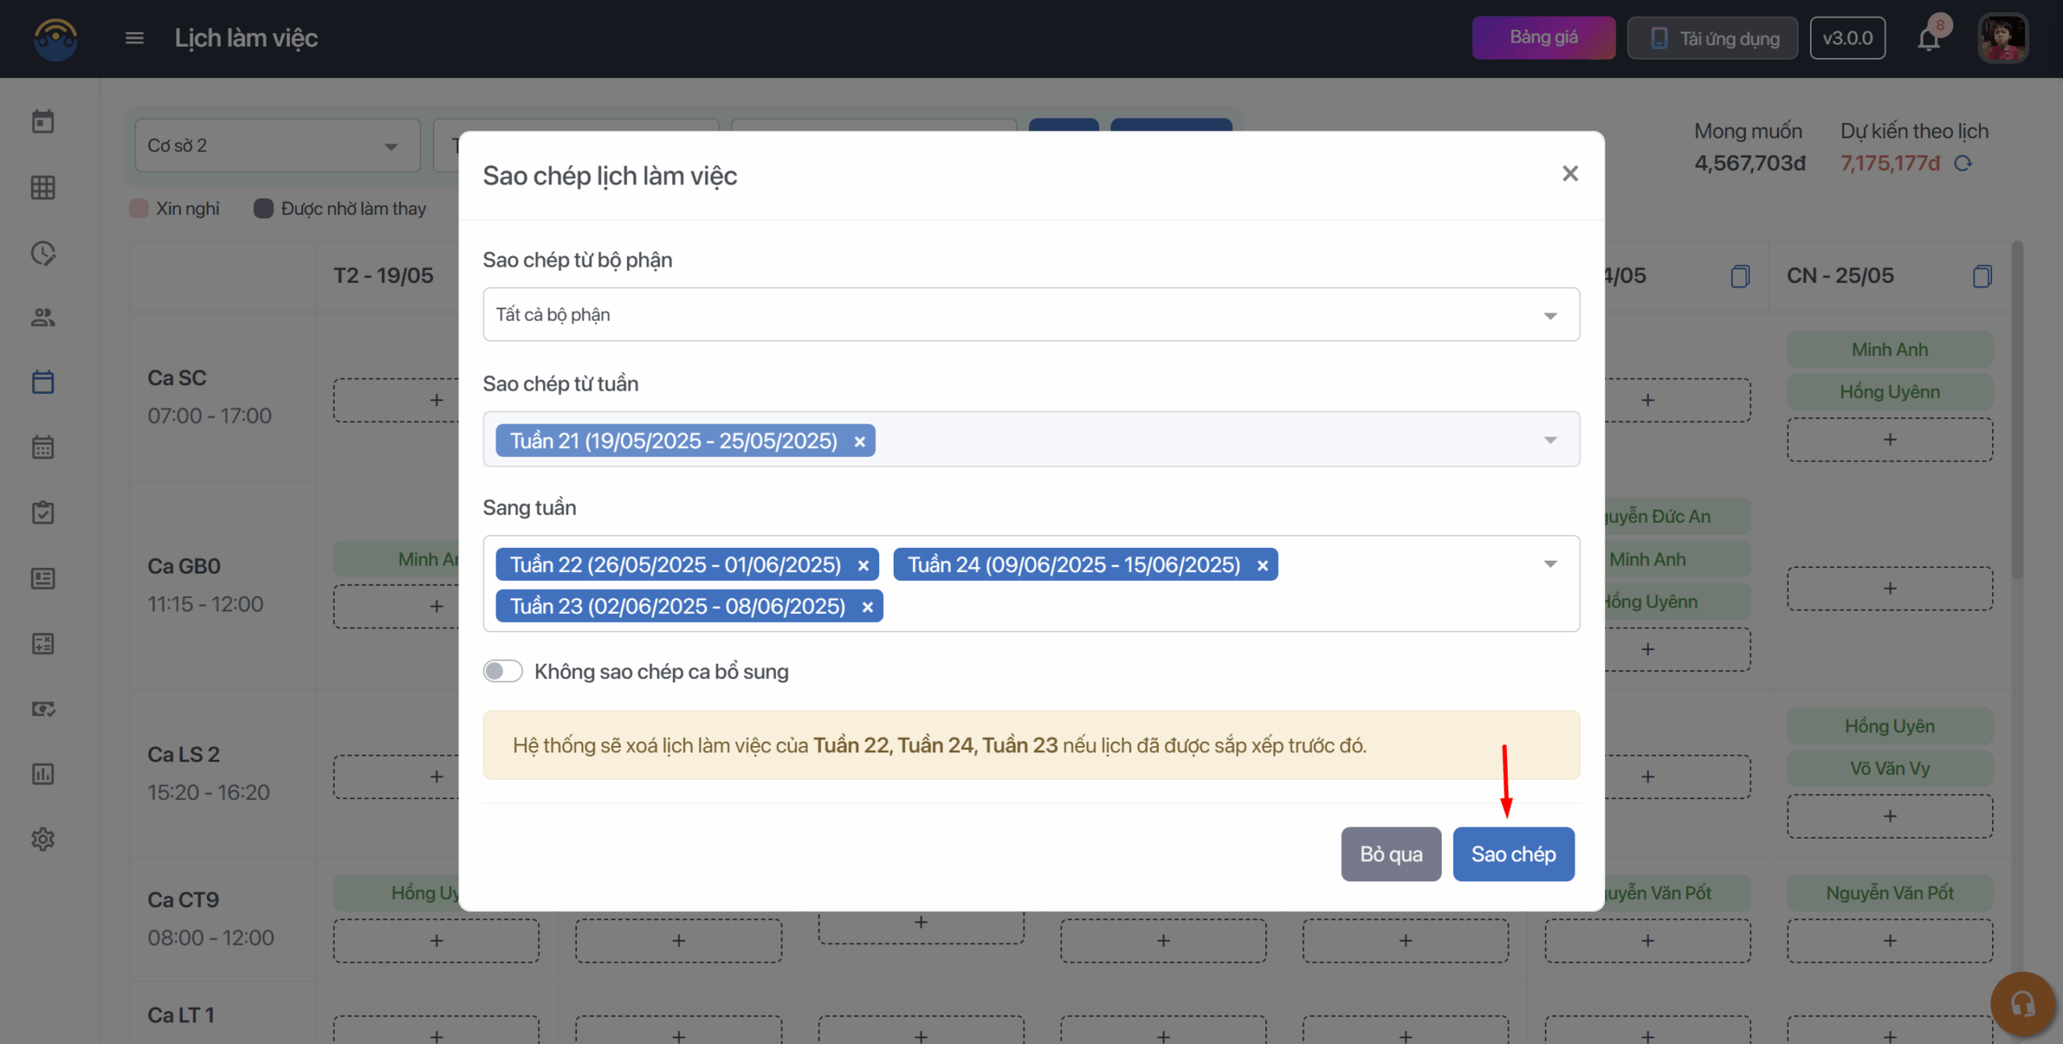2063x1044 pixels.
Task: Click the Sao chép button
Action: click(1513, 854)
